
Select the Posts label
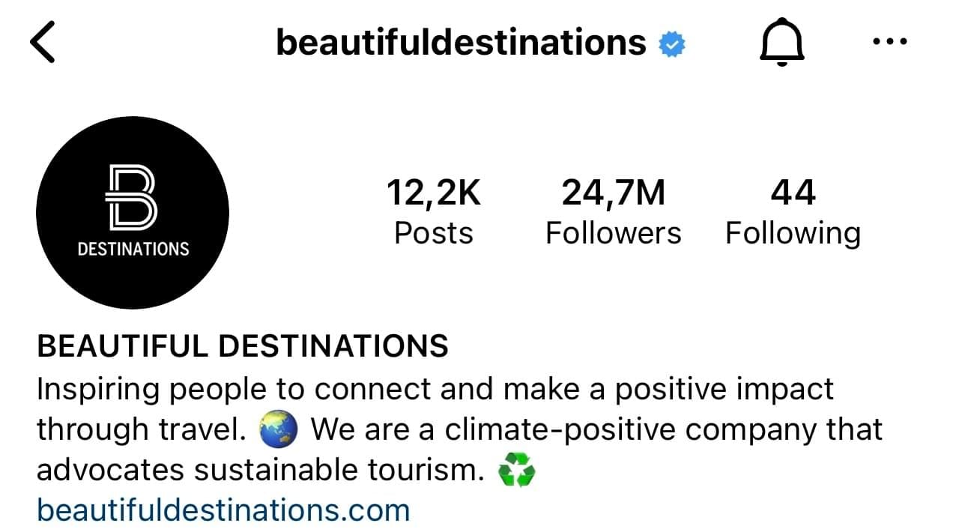(x=434, y=233)
